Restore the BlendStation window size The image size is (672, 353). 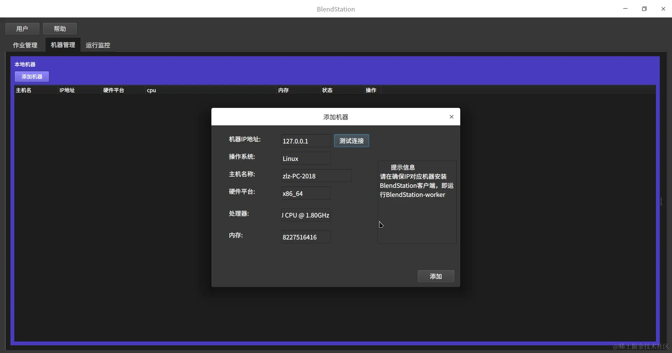pyautogui.click(x=644, y=9)
